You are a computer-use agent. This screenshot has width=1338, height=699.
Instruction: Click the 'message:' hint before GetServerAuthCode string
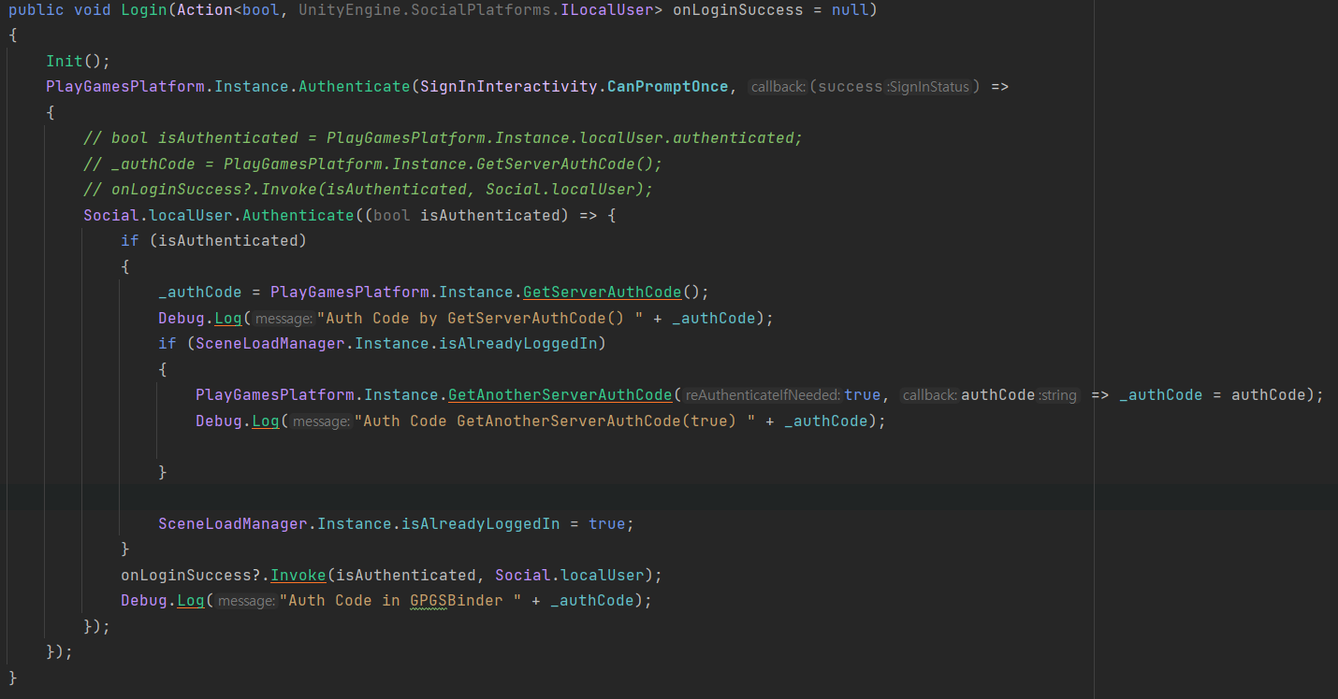point(284,319)
